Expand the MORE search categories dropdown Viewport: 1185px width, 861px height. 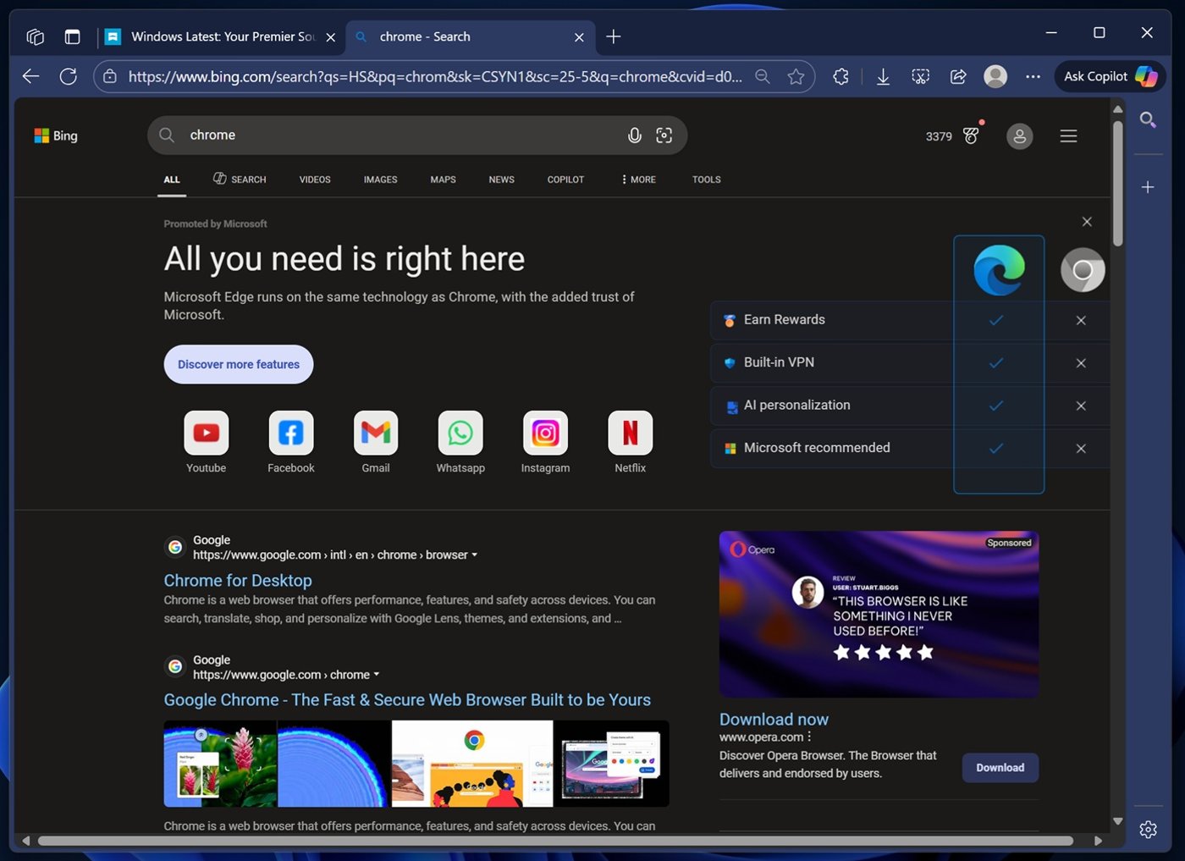[x=637, y=179]
